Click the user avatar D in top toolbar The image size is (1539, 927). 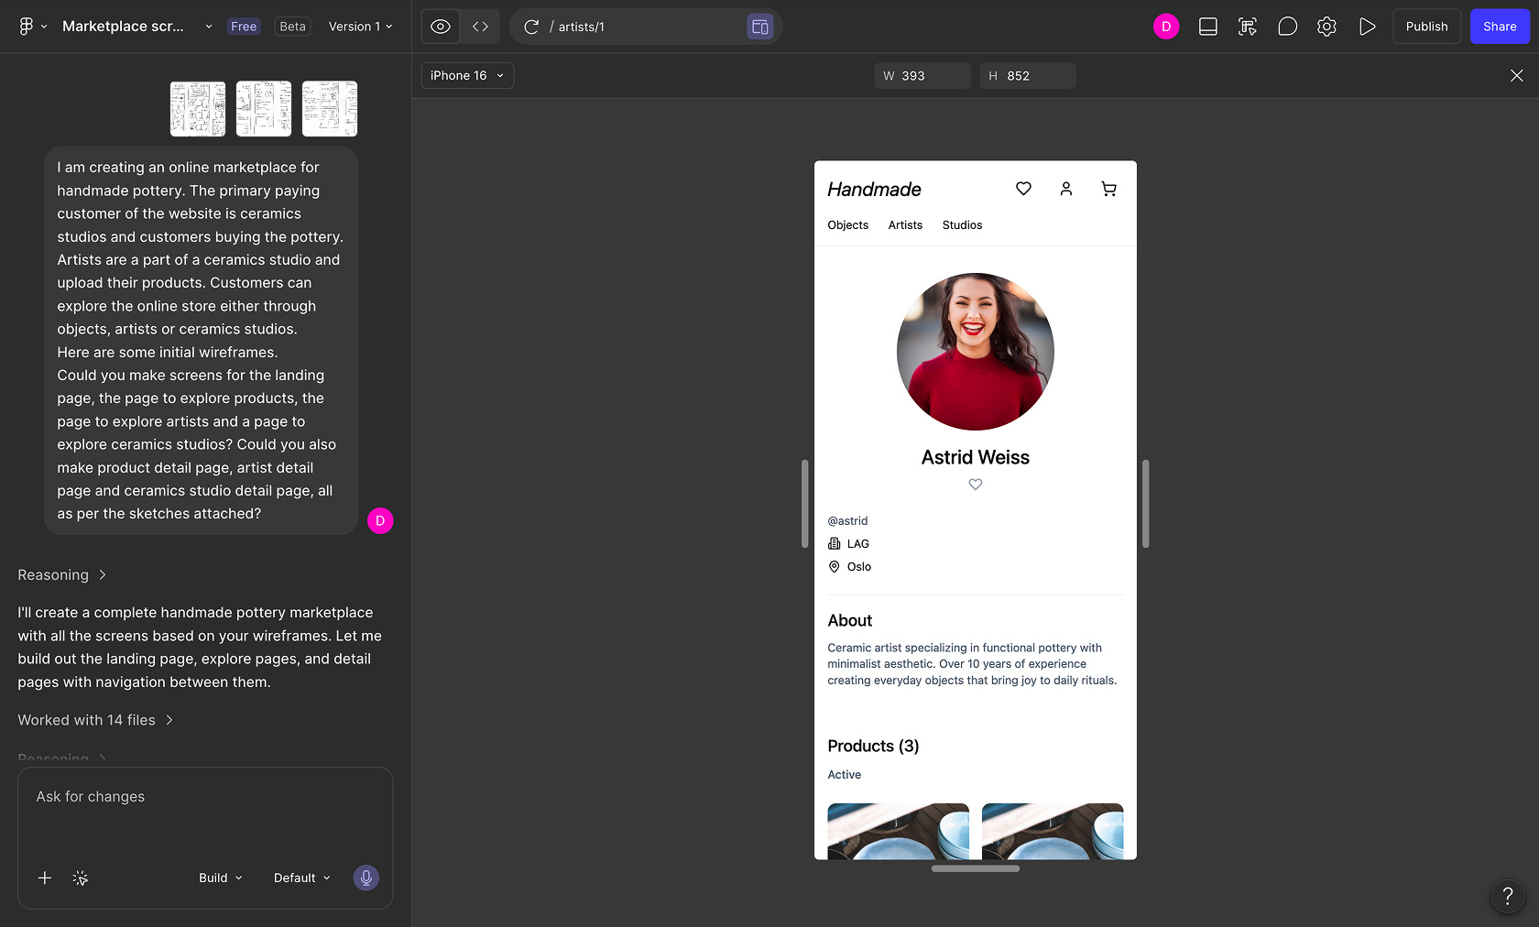click(1166, 27)
